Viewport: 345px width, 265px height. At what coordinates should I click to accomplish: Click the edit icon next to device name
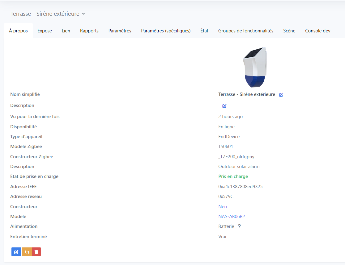pos(281,95)
